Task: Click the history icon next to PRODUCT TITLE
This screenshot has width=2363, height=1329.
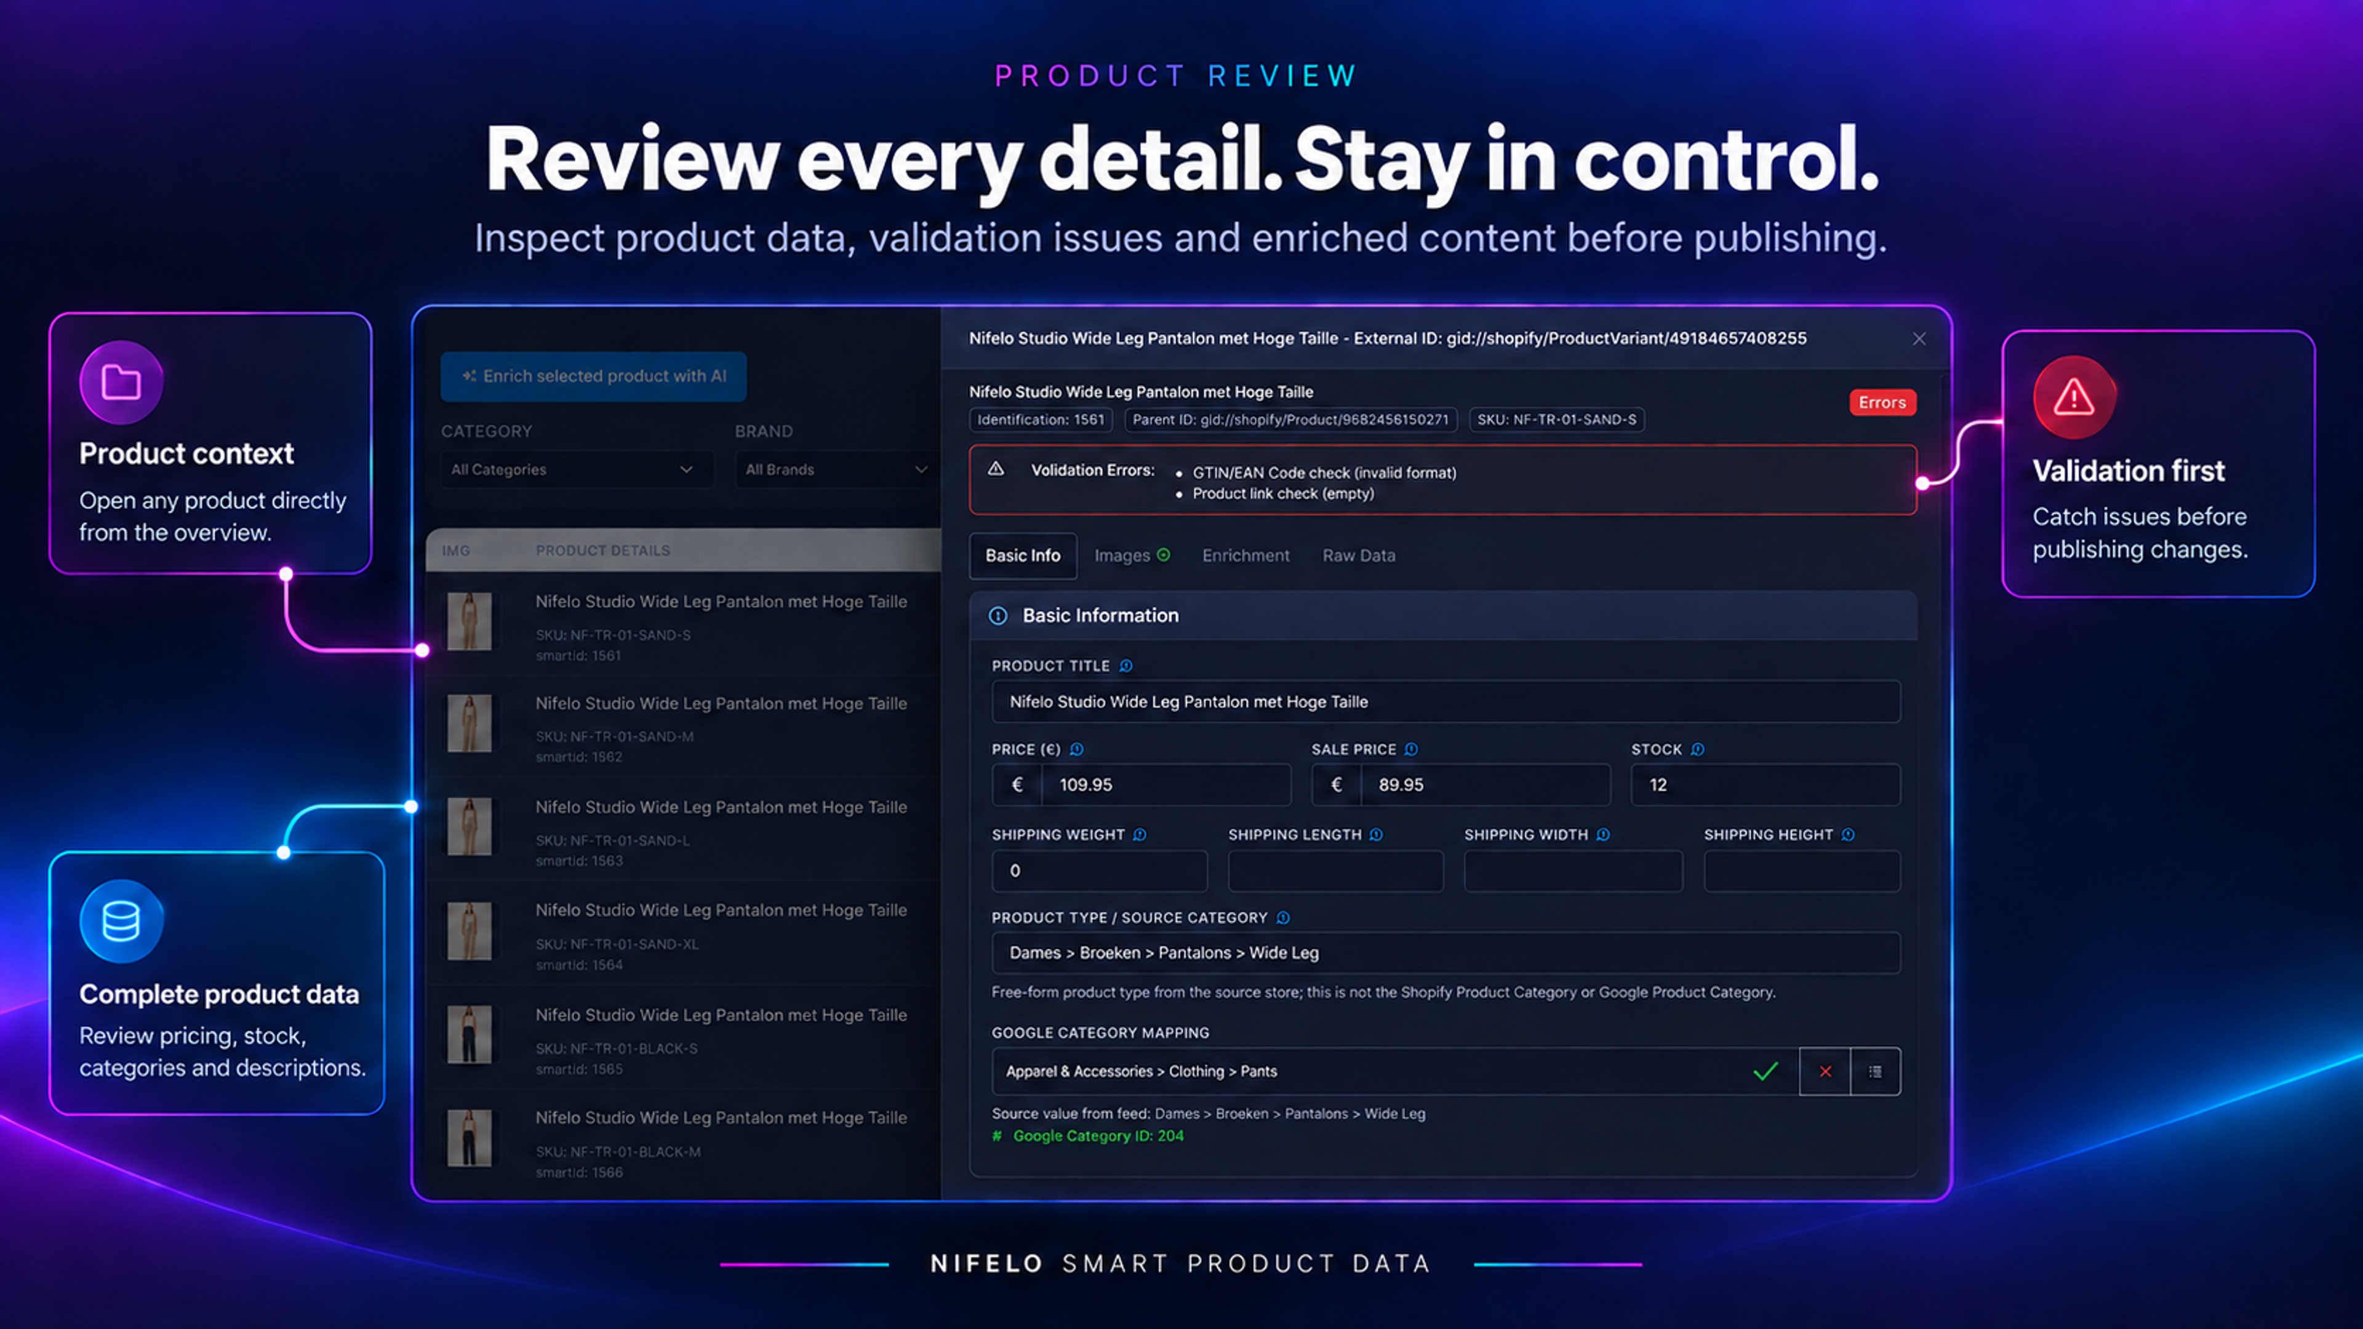Action: (x=1126, y=666)
